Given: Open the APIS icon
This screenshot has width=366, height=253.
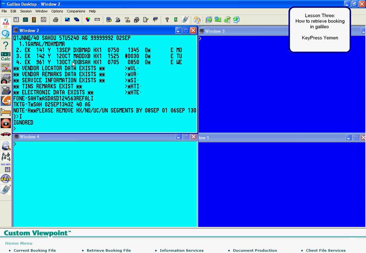Looking at the screenshot, I should (6, 179).
